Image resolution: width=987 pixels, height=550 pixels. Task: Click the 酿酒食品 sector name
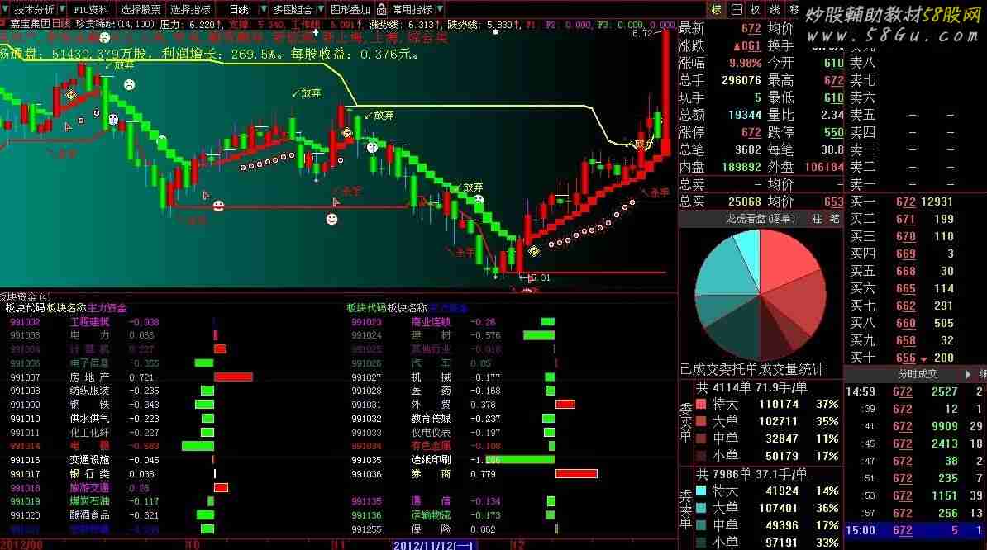coord(89,515)
